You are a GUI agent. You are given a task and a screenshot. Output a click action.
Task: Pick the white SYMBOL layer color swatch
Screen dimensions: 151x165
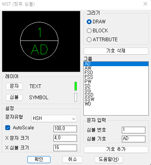coord(75,97)
